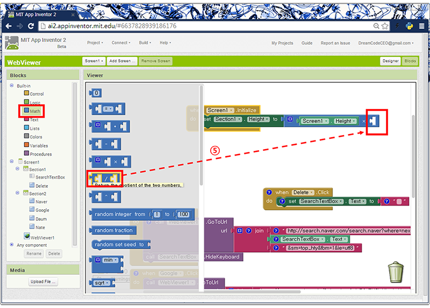430x308 pixels.
Task: Collapse the Built-in tree node
Action: (12, 85)
